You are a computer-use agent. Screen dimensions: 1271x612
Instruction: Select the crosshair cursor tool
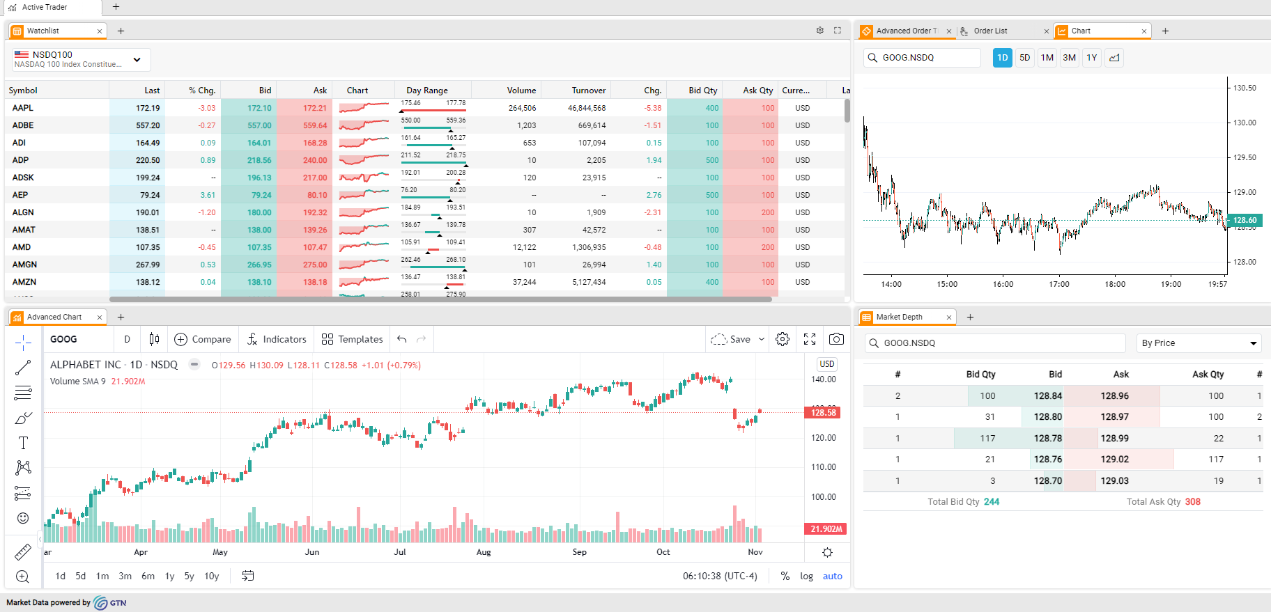click(x=23, y=343)
